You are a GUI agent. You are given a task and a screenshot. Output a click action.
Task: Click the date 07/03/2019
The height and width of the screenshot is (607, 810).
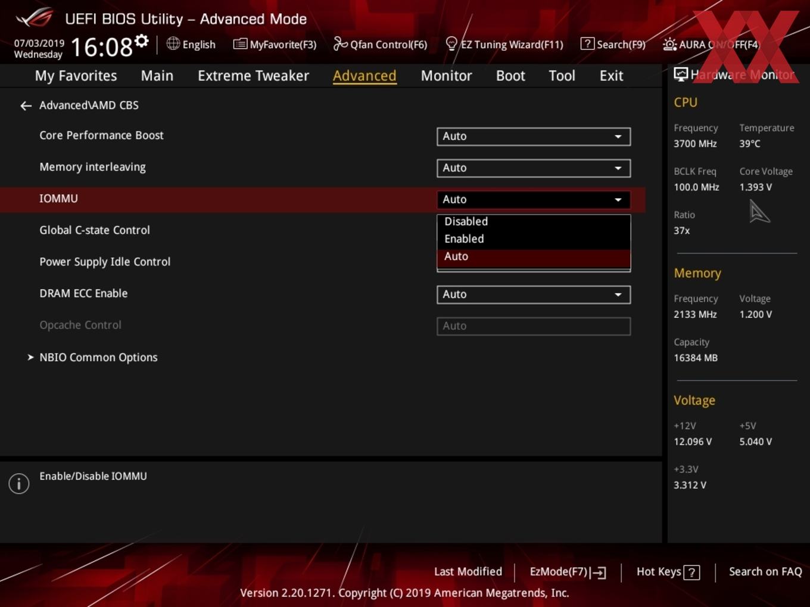coord(39,43)
